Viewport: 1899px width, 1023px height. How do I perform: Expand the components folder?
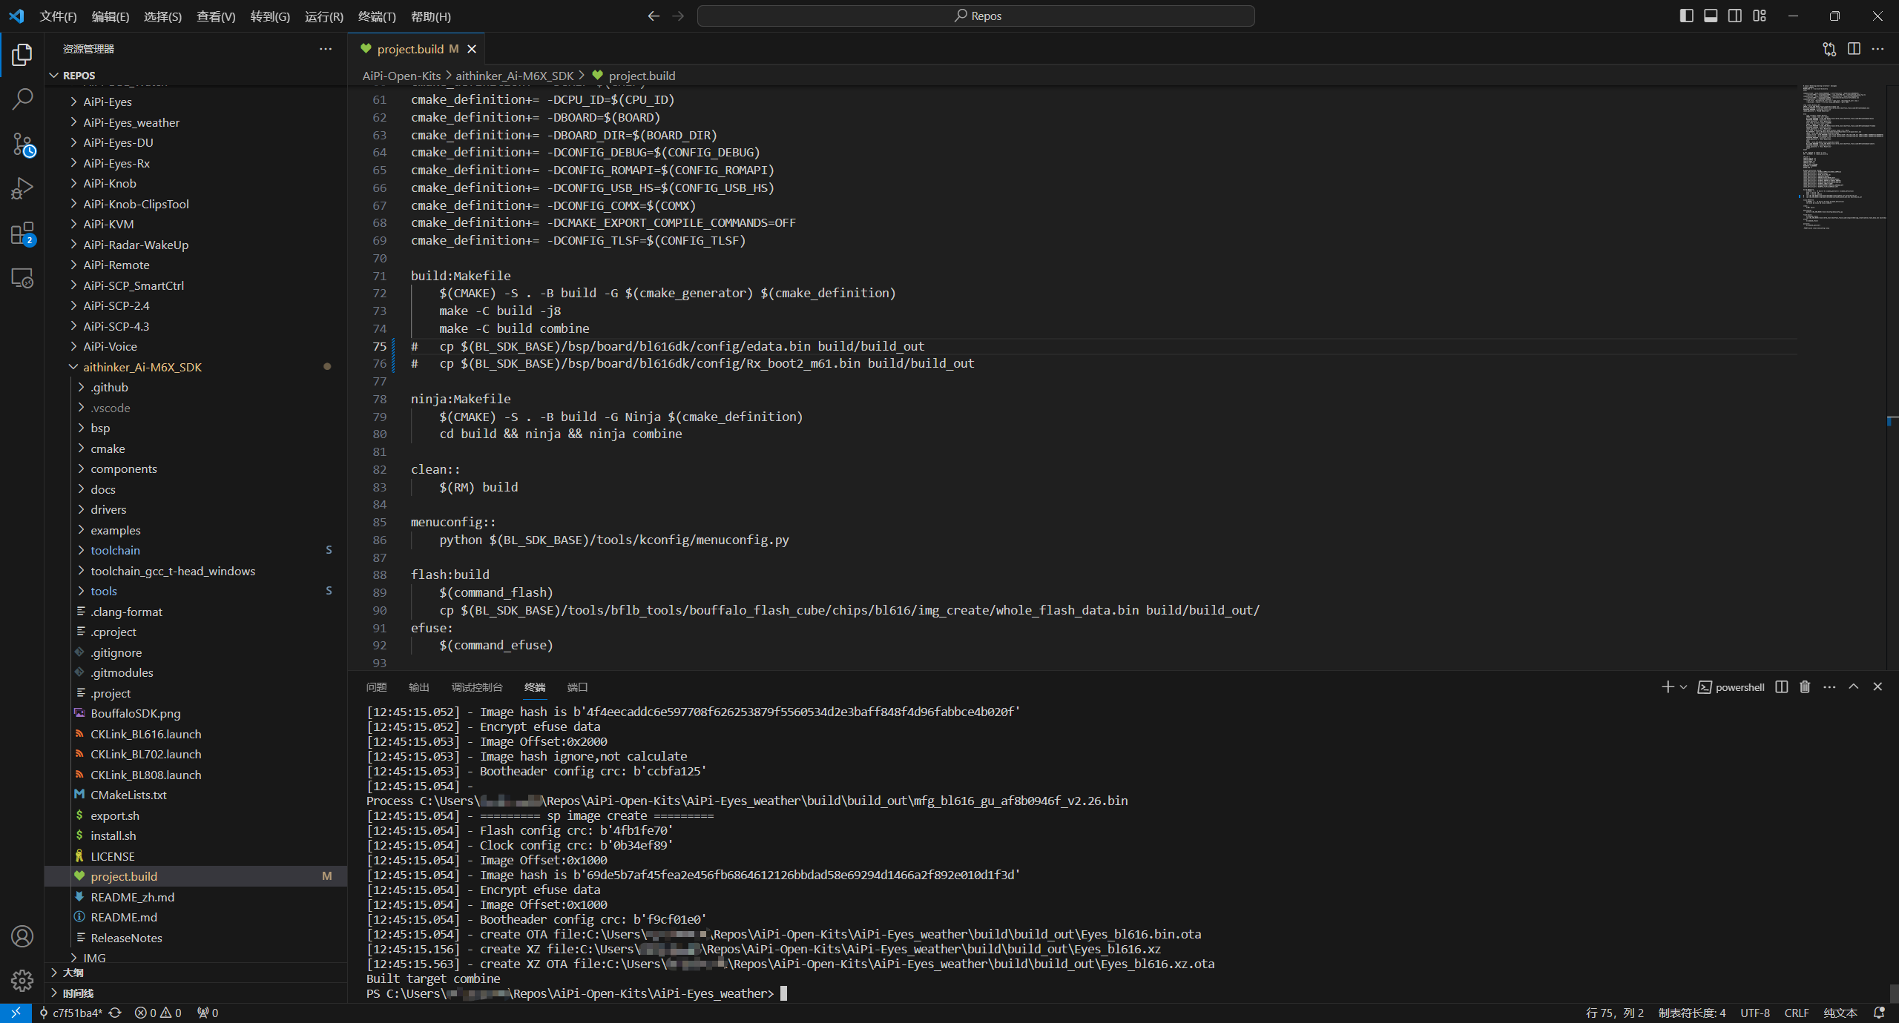click(x=197, y=469)
